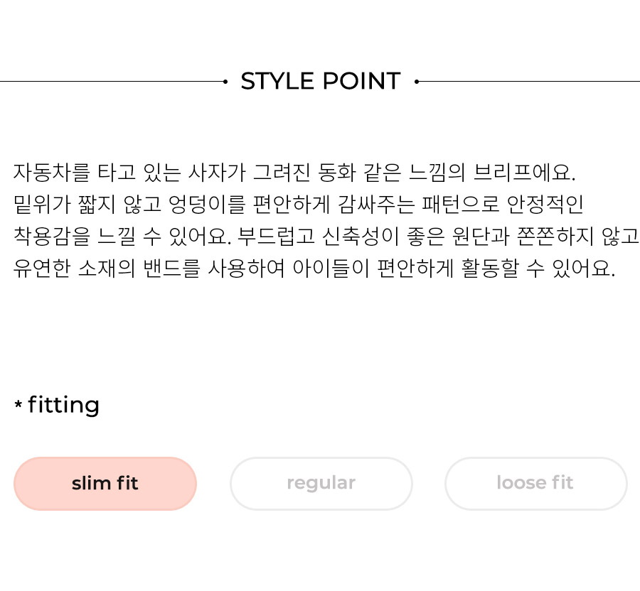Click the second description line starting 밑위가
This screenshot has width=640, height=591.
[299, 204]
